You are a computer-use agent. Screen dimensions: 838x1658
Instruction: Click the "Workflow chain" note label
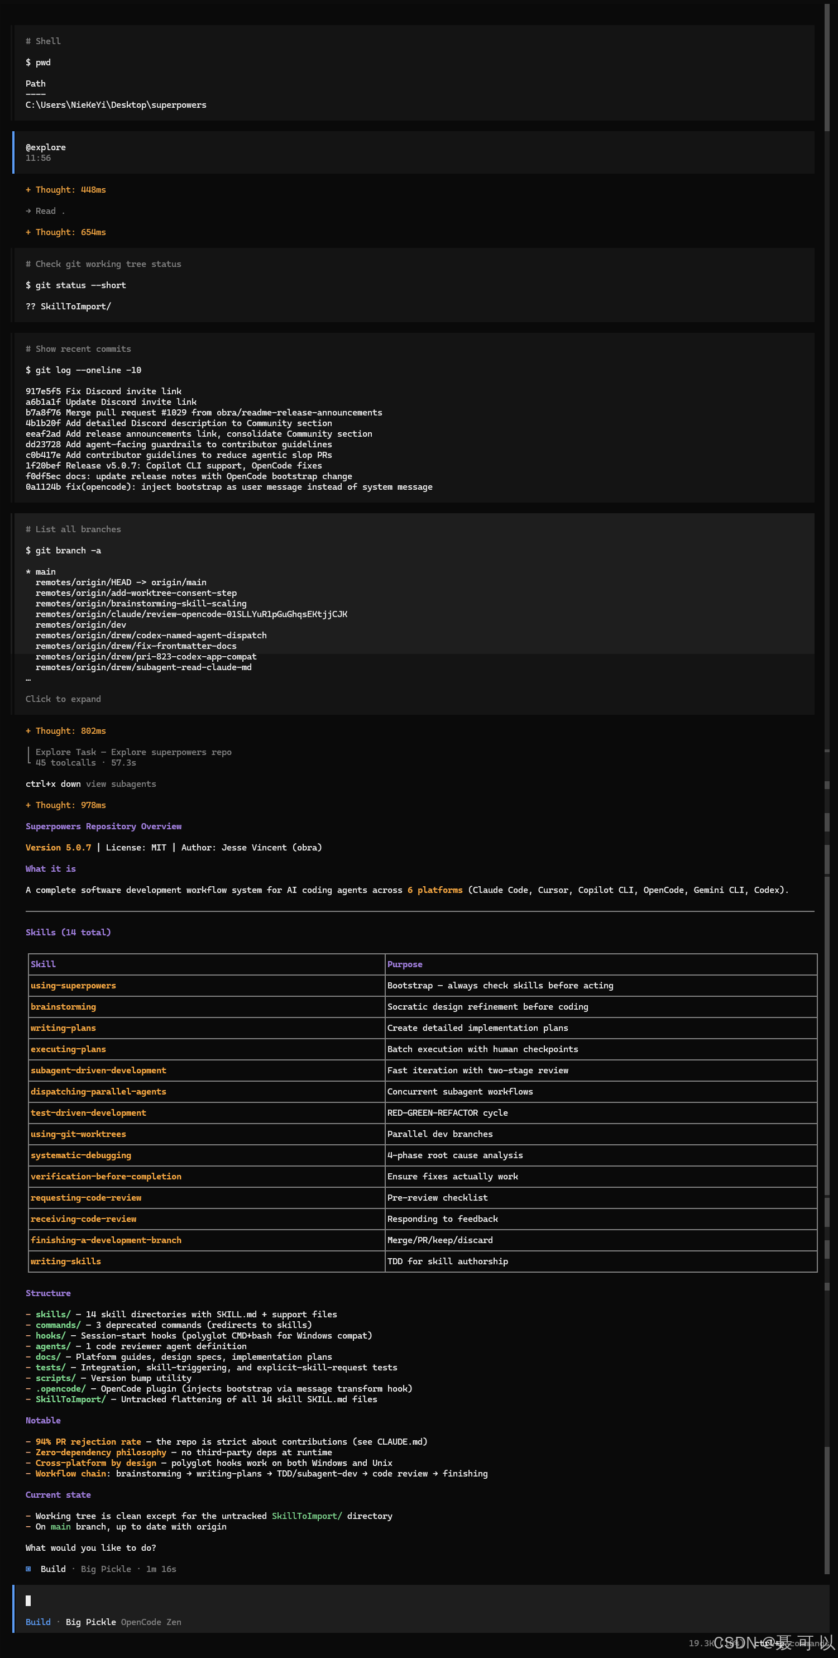[71, 1473]
